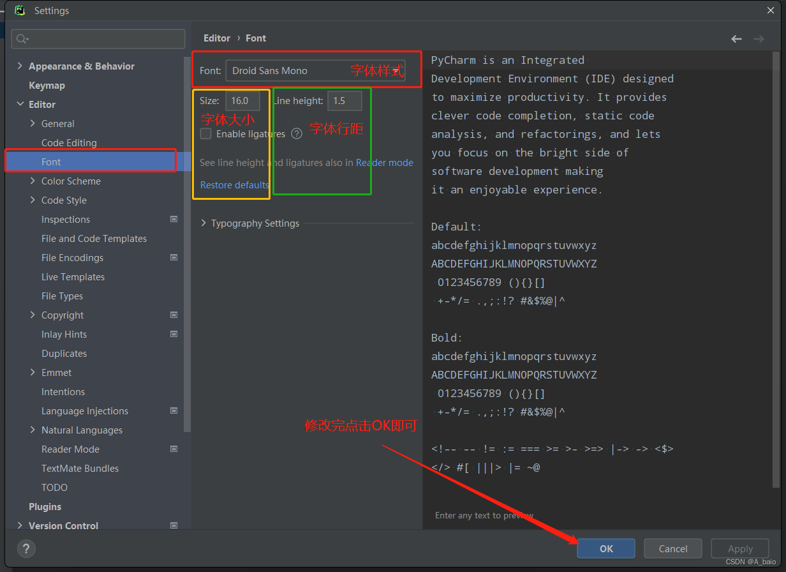Expand the General subsection

coord(33,123)
